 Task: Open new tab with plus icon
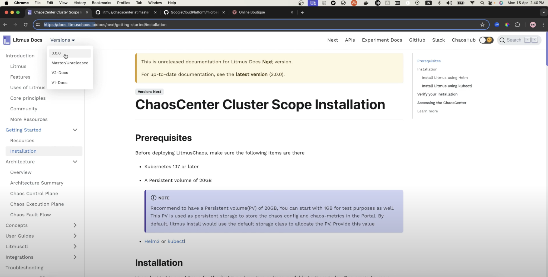click(302, 12)
